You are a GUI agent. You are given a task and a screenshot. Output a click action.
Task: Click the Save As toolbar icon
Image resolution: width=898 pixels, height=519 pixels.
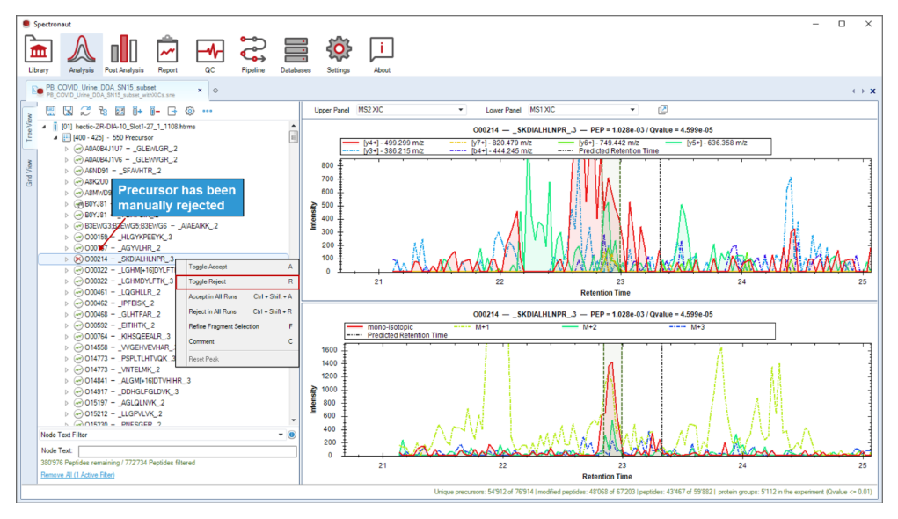point(68,111)
